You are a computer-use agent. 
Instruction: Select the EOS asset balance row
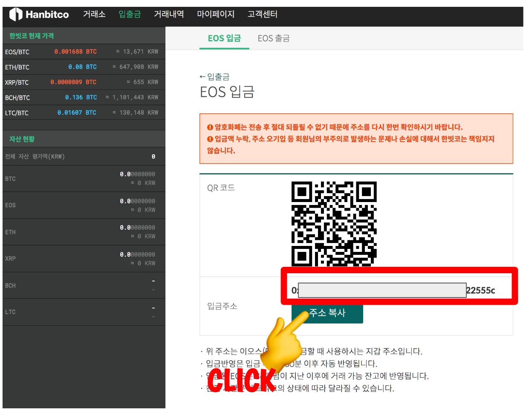(x=84, y=205)
